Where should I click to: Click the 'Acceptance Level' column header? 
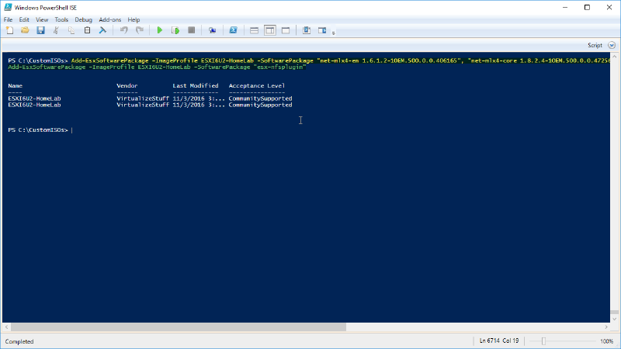point(257,85)
